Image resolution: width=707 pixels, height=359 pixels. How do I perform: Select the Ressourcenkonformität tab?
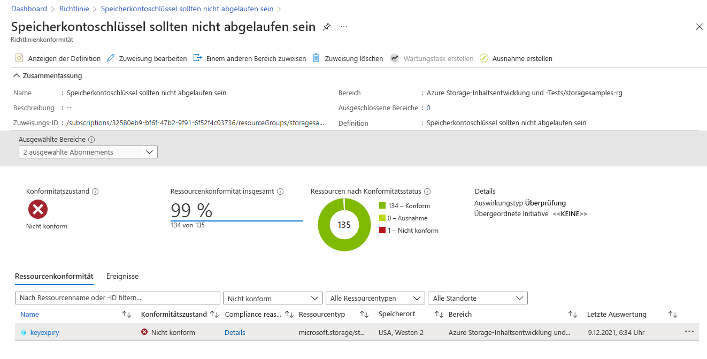(x=55, y=276)
